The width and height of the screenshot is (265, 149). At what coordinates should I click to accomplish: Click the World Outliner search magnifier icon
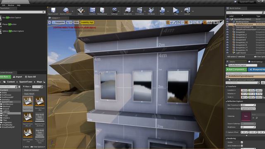click(263, 13)
